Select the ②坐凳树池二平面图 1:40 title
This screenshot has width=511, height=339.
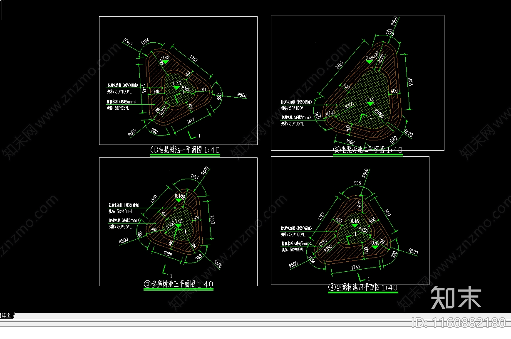click(x=367, y=150)
